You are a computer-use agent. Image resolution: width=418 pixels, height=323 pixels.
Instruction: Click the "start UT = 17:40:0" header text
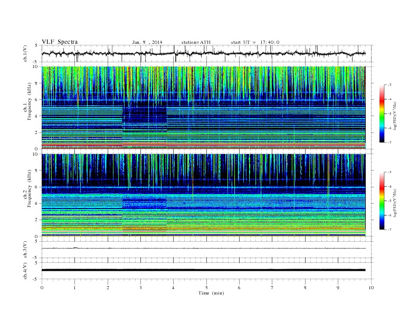(255, 42)
